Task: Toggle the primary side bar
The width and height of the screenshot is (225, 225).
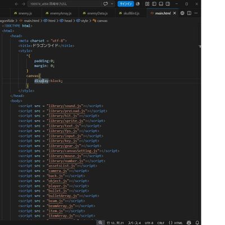Action: [x=154, y=4]
